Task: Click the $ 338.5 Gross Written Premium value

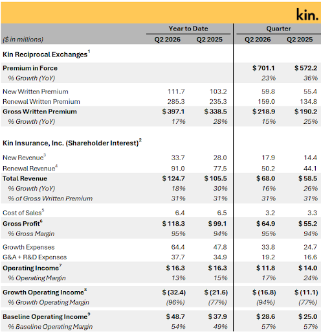Action: pos(216,112)
